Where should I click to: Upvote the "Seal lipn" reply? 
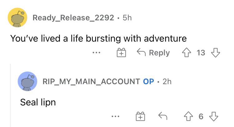pyautogui.click(x=189, y=117)
